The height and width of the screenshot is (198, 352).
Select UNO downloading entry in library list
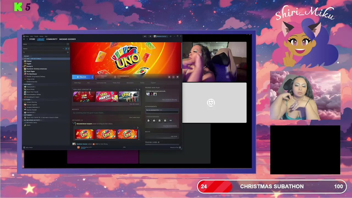(46, 59)
